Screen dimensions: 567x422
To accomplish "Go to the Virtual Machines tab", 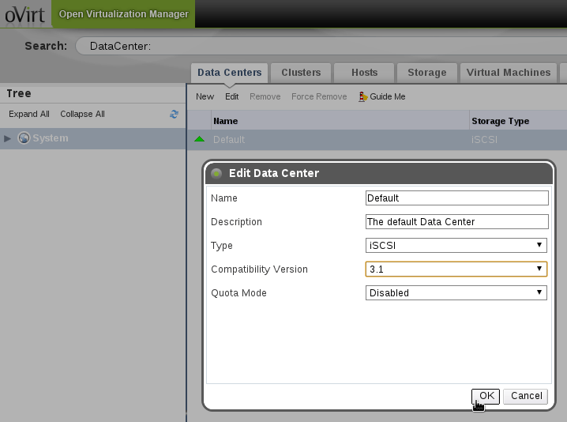I will click(508, 73).
